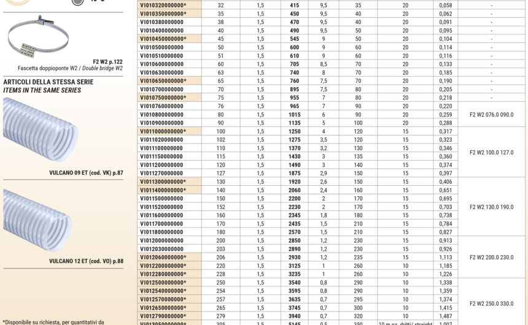
Task: Click product code VI012790000000*
Action: point(163,316)
